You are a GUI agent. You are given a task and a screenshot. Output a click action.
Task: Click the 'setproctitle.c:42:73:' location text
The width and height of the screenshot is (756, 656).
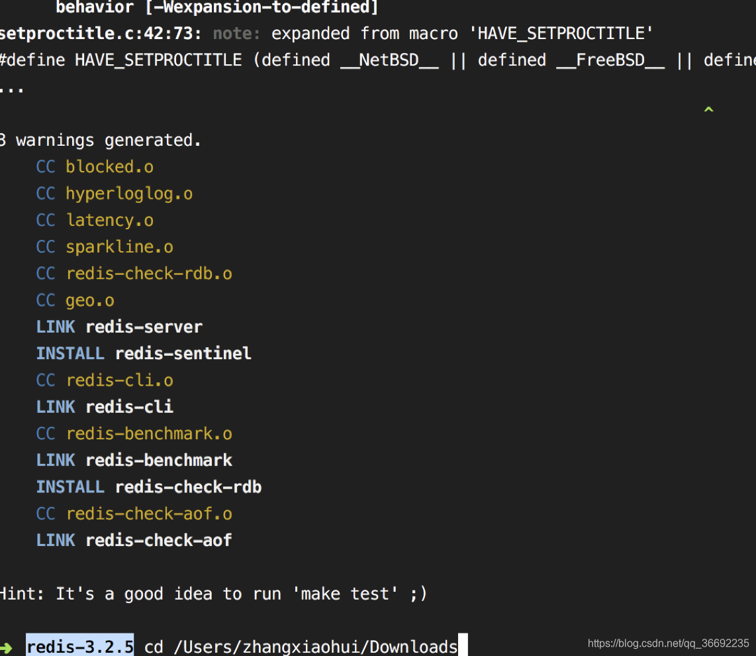100,34
